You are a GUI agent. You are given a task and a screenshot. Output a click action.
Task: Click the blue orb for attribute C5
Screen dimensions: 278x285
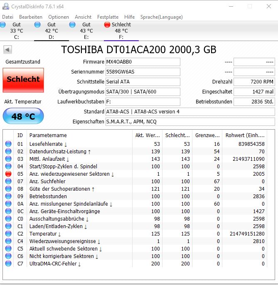coord(8,248)
